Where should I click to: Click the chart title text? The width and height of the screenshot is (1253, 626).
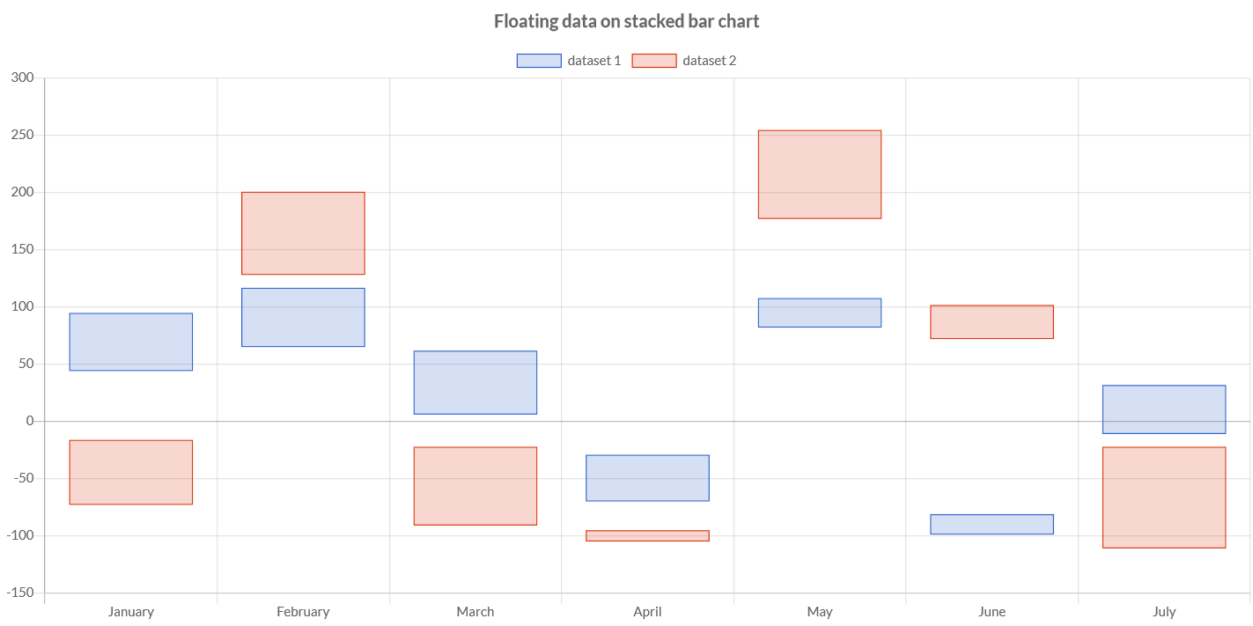[x=626, y=21]
